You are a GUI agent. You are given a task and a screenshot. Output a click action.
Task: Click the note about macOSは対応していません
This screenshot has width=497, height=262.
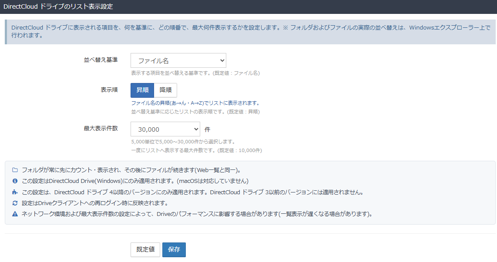(x=135, y=181)
